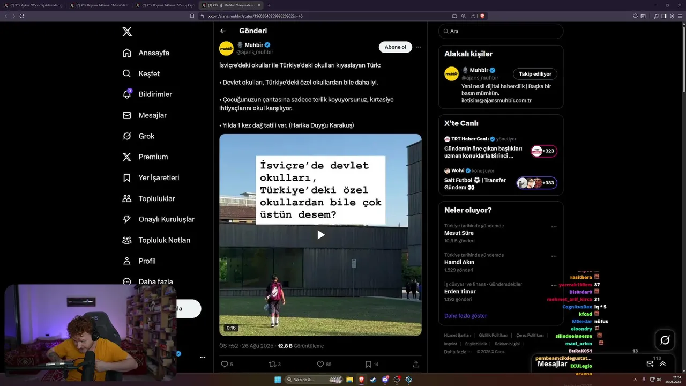Open Profil from sidebar
686x386 pixels.
pos(139,261)
